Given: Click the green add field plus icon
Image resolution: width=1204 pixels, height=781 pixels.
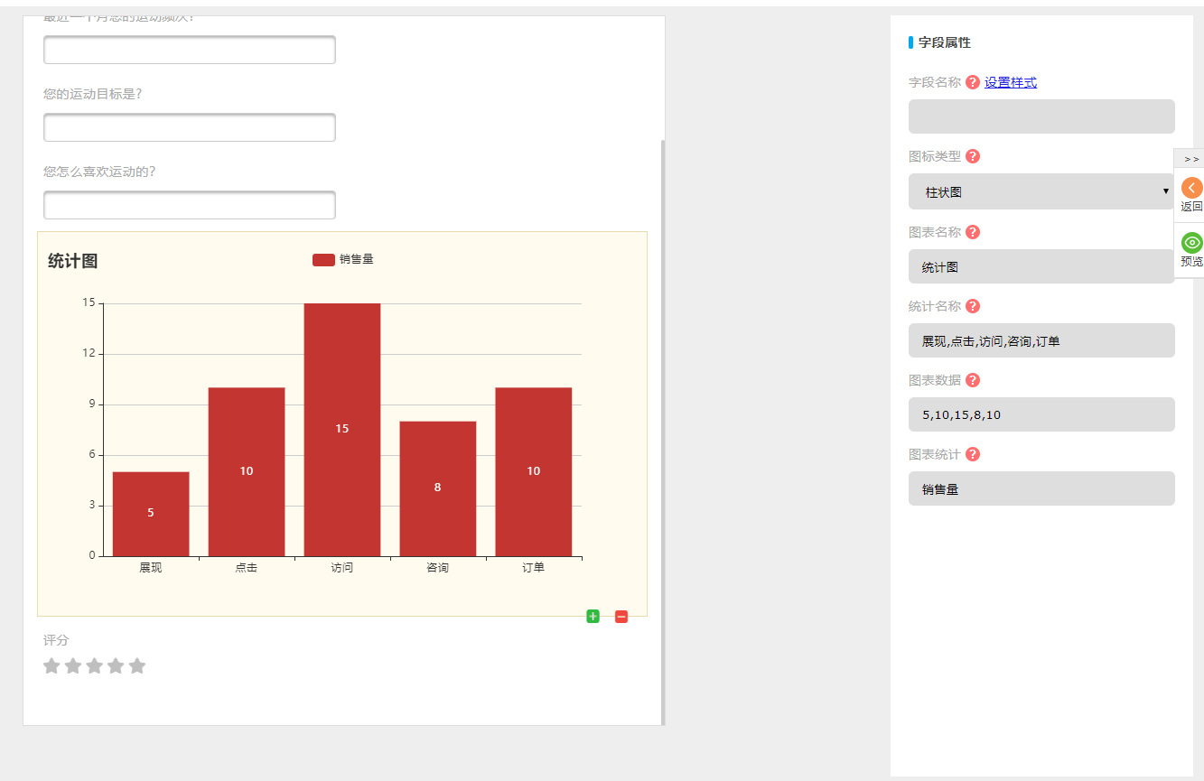Looking at the screenshot, I should [593, 617].
